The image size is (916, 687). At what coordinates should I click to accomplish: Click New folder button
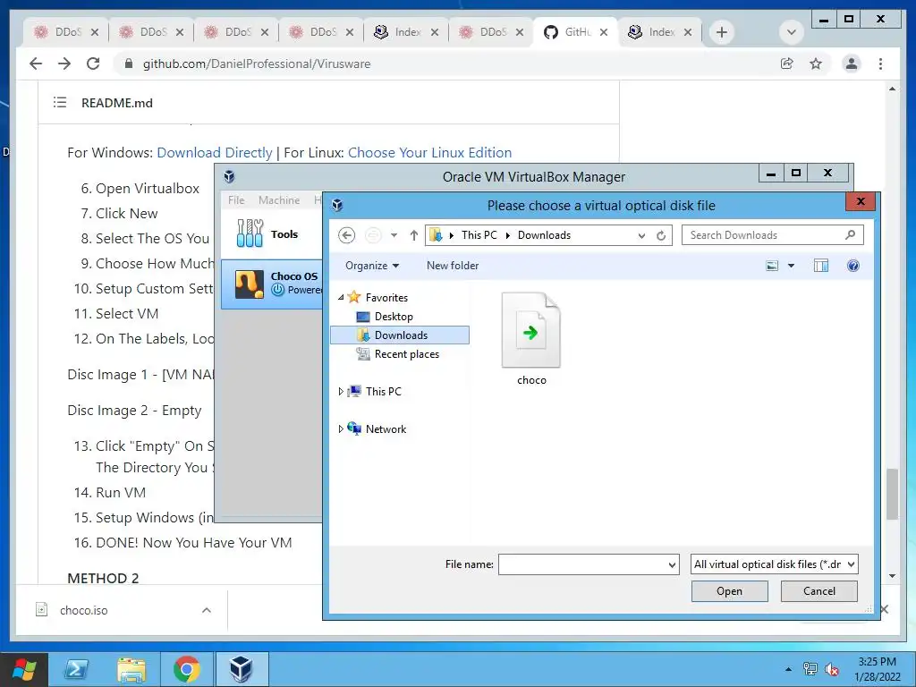(x=452, y=265)
